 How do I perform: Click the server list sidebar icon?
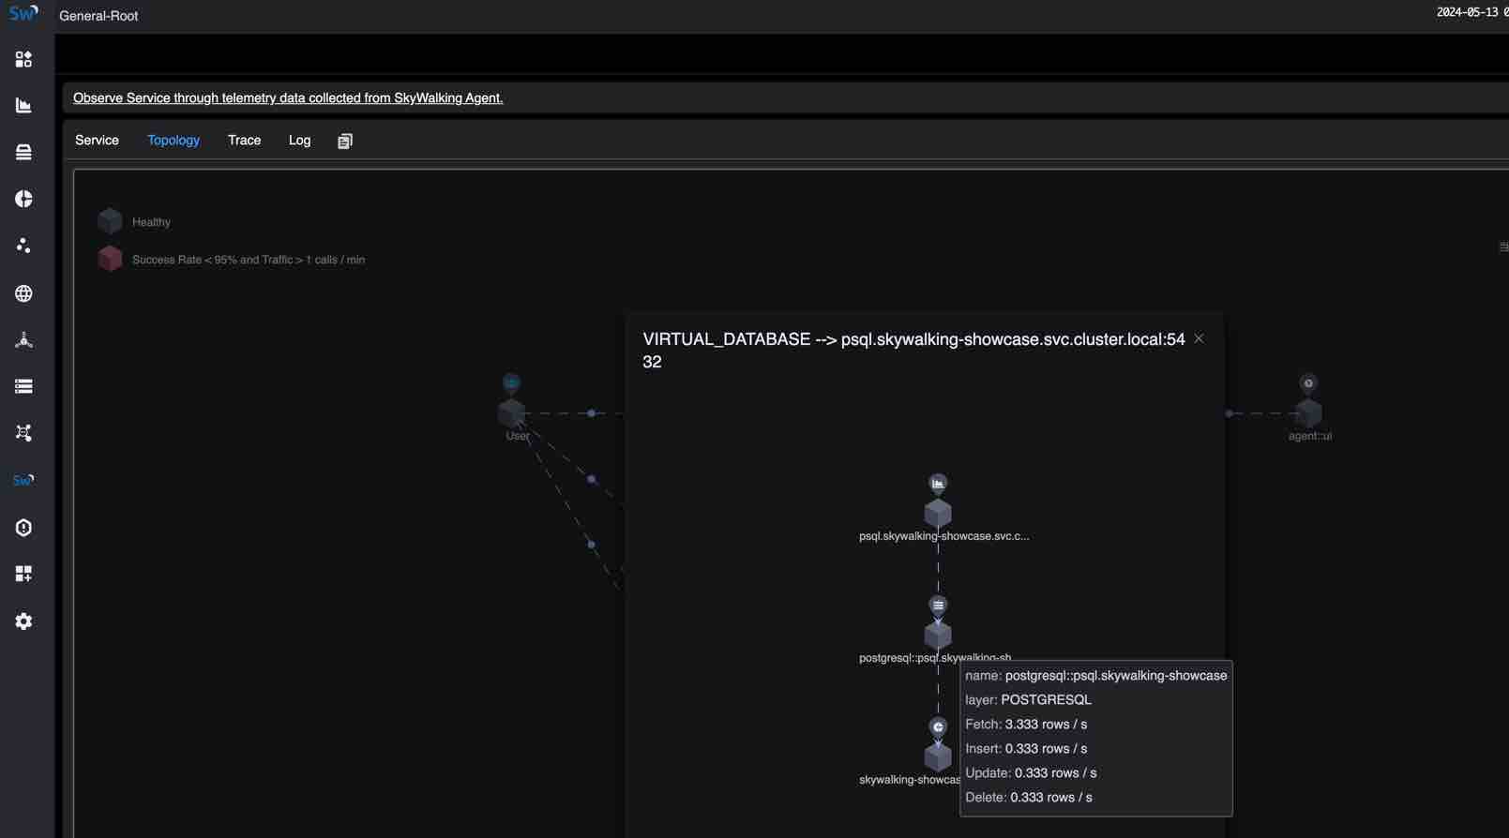(23, 386)
